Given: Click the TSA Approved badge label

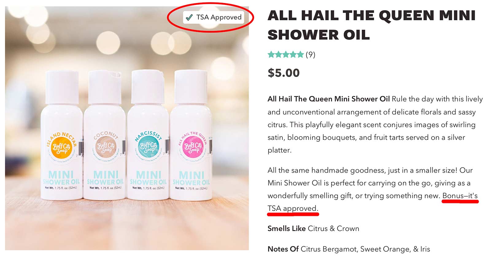Looking at the screenshot, I should pos(219,17).
